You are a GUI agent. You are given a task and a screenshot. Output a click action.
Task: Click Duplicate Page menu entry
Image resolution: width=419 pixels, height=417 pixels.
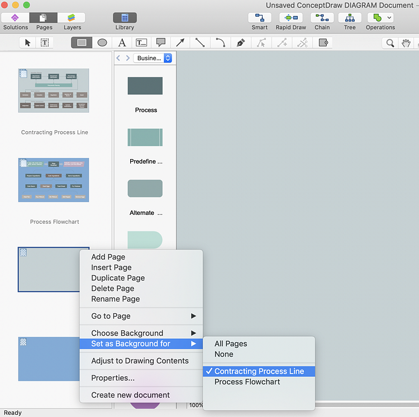pos(118,278)
